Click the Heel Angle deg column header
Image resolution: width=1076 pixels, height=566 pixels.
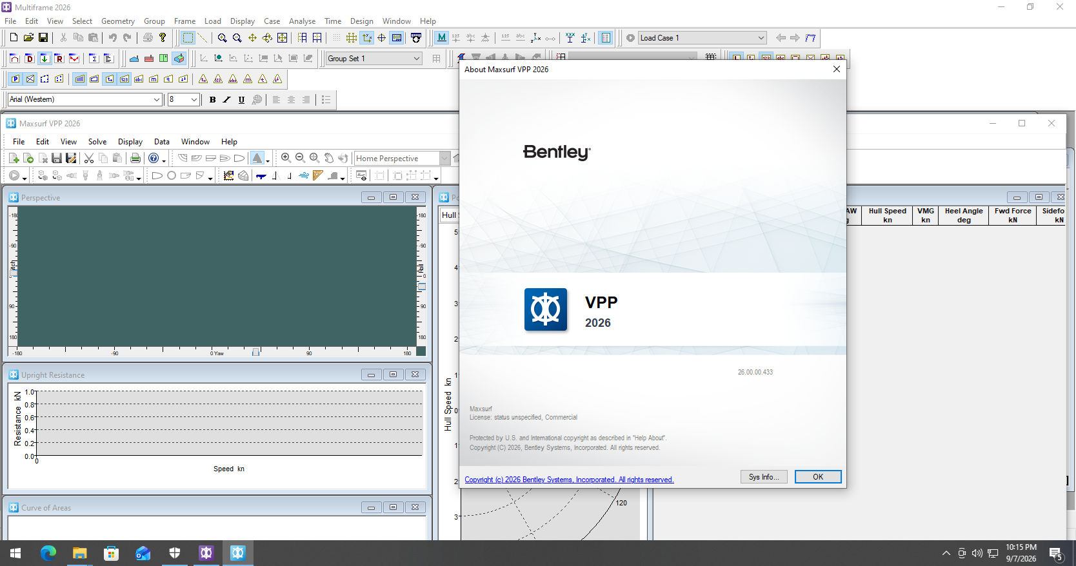[964, 215]
